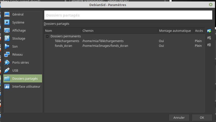The height and width of the screenshot is (122, 216).
Task: Select the Téléchargements shared folder row
Action: (x=124, y=41)
